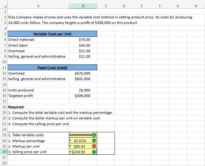Image resolution: width=205 pixels, height=166 pixels.
Task: Select column A header
Action: click(38, 6)
